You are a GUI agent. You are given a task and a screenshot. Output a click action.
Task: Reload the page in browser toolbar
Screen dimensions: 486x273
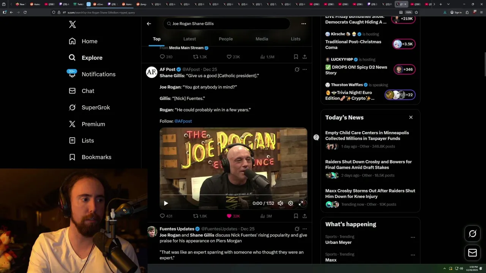25,12
